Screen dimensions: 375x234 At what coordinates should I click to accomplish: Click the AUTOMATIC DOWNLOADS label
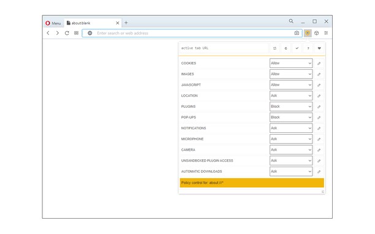click(202, 172)
